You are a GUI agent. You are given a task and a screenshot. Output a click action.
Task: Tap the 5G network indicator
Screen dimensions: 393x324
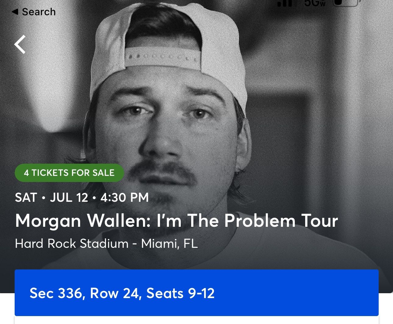315,3
